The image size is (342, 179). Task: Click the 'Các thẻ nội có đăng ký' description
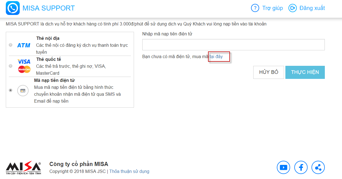click(x=82, y=49)
